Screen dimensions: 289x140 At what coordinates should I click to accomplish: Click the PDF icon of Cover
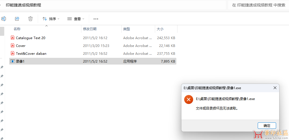[x=13, y=46]
